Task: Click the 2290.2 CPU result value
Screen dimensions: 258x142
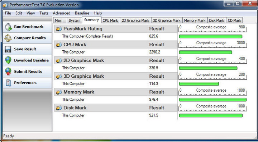Action: (x=155, y=52)
